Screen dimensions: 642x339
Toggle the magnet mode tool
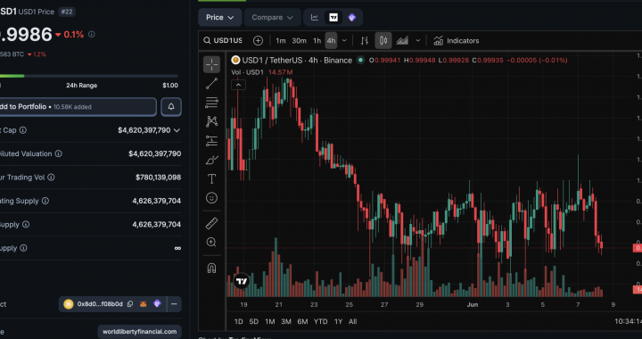(x=211, y=269)
